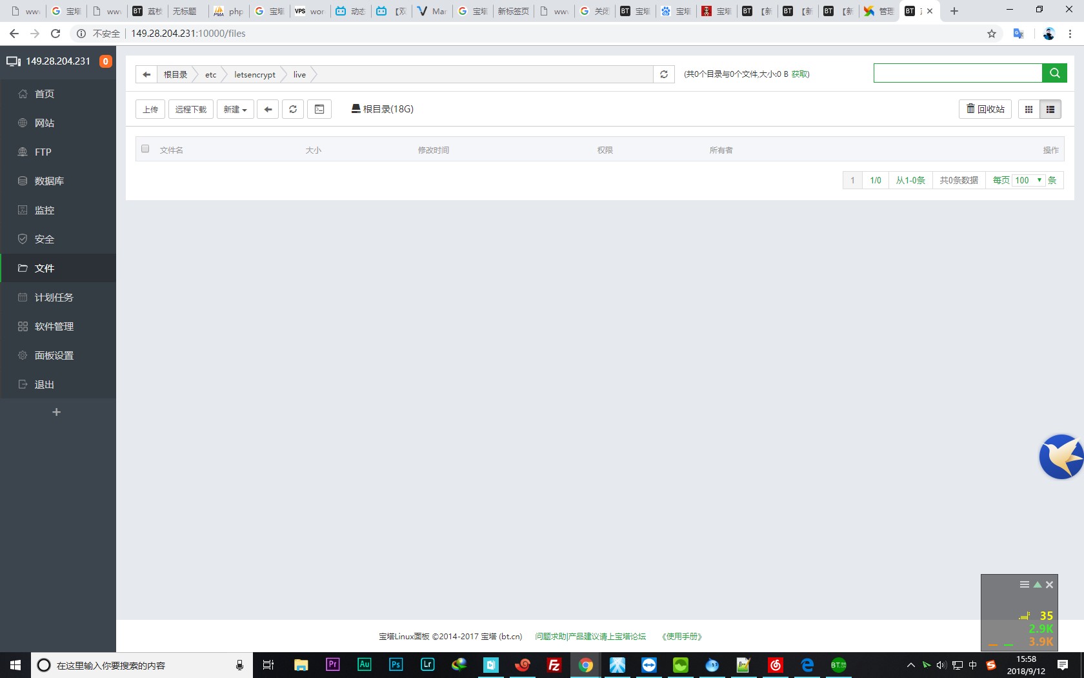Click the 根目录(18G) disk shortcut
The height and width of the screenshot is (678, 1084).
coord(383,109)
